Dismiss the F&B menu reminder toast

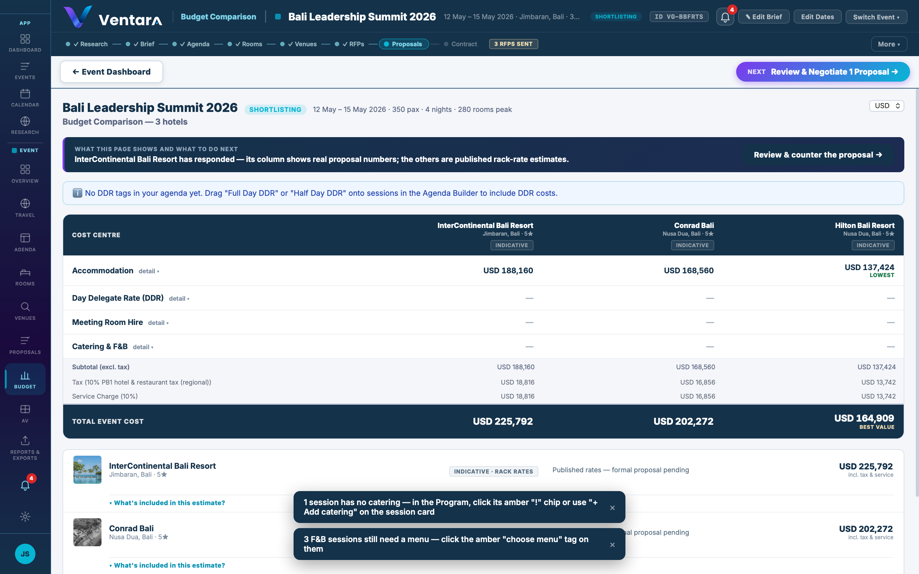612,544
